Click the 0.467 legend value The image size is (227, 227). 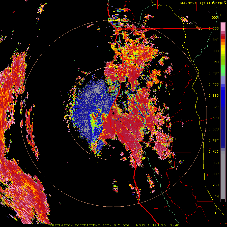(x=214, y=140)
